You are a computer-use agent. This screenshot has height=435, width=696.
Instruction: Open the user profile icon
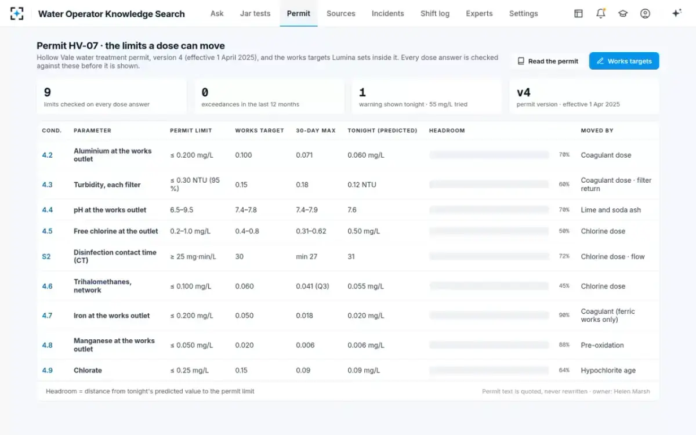[x=645, y=13]
